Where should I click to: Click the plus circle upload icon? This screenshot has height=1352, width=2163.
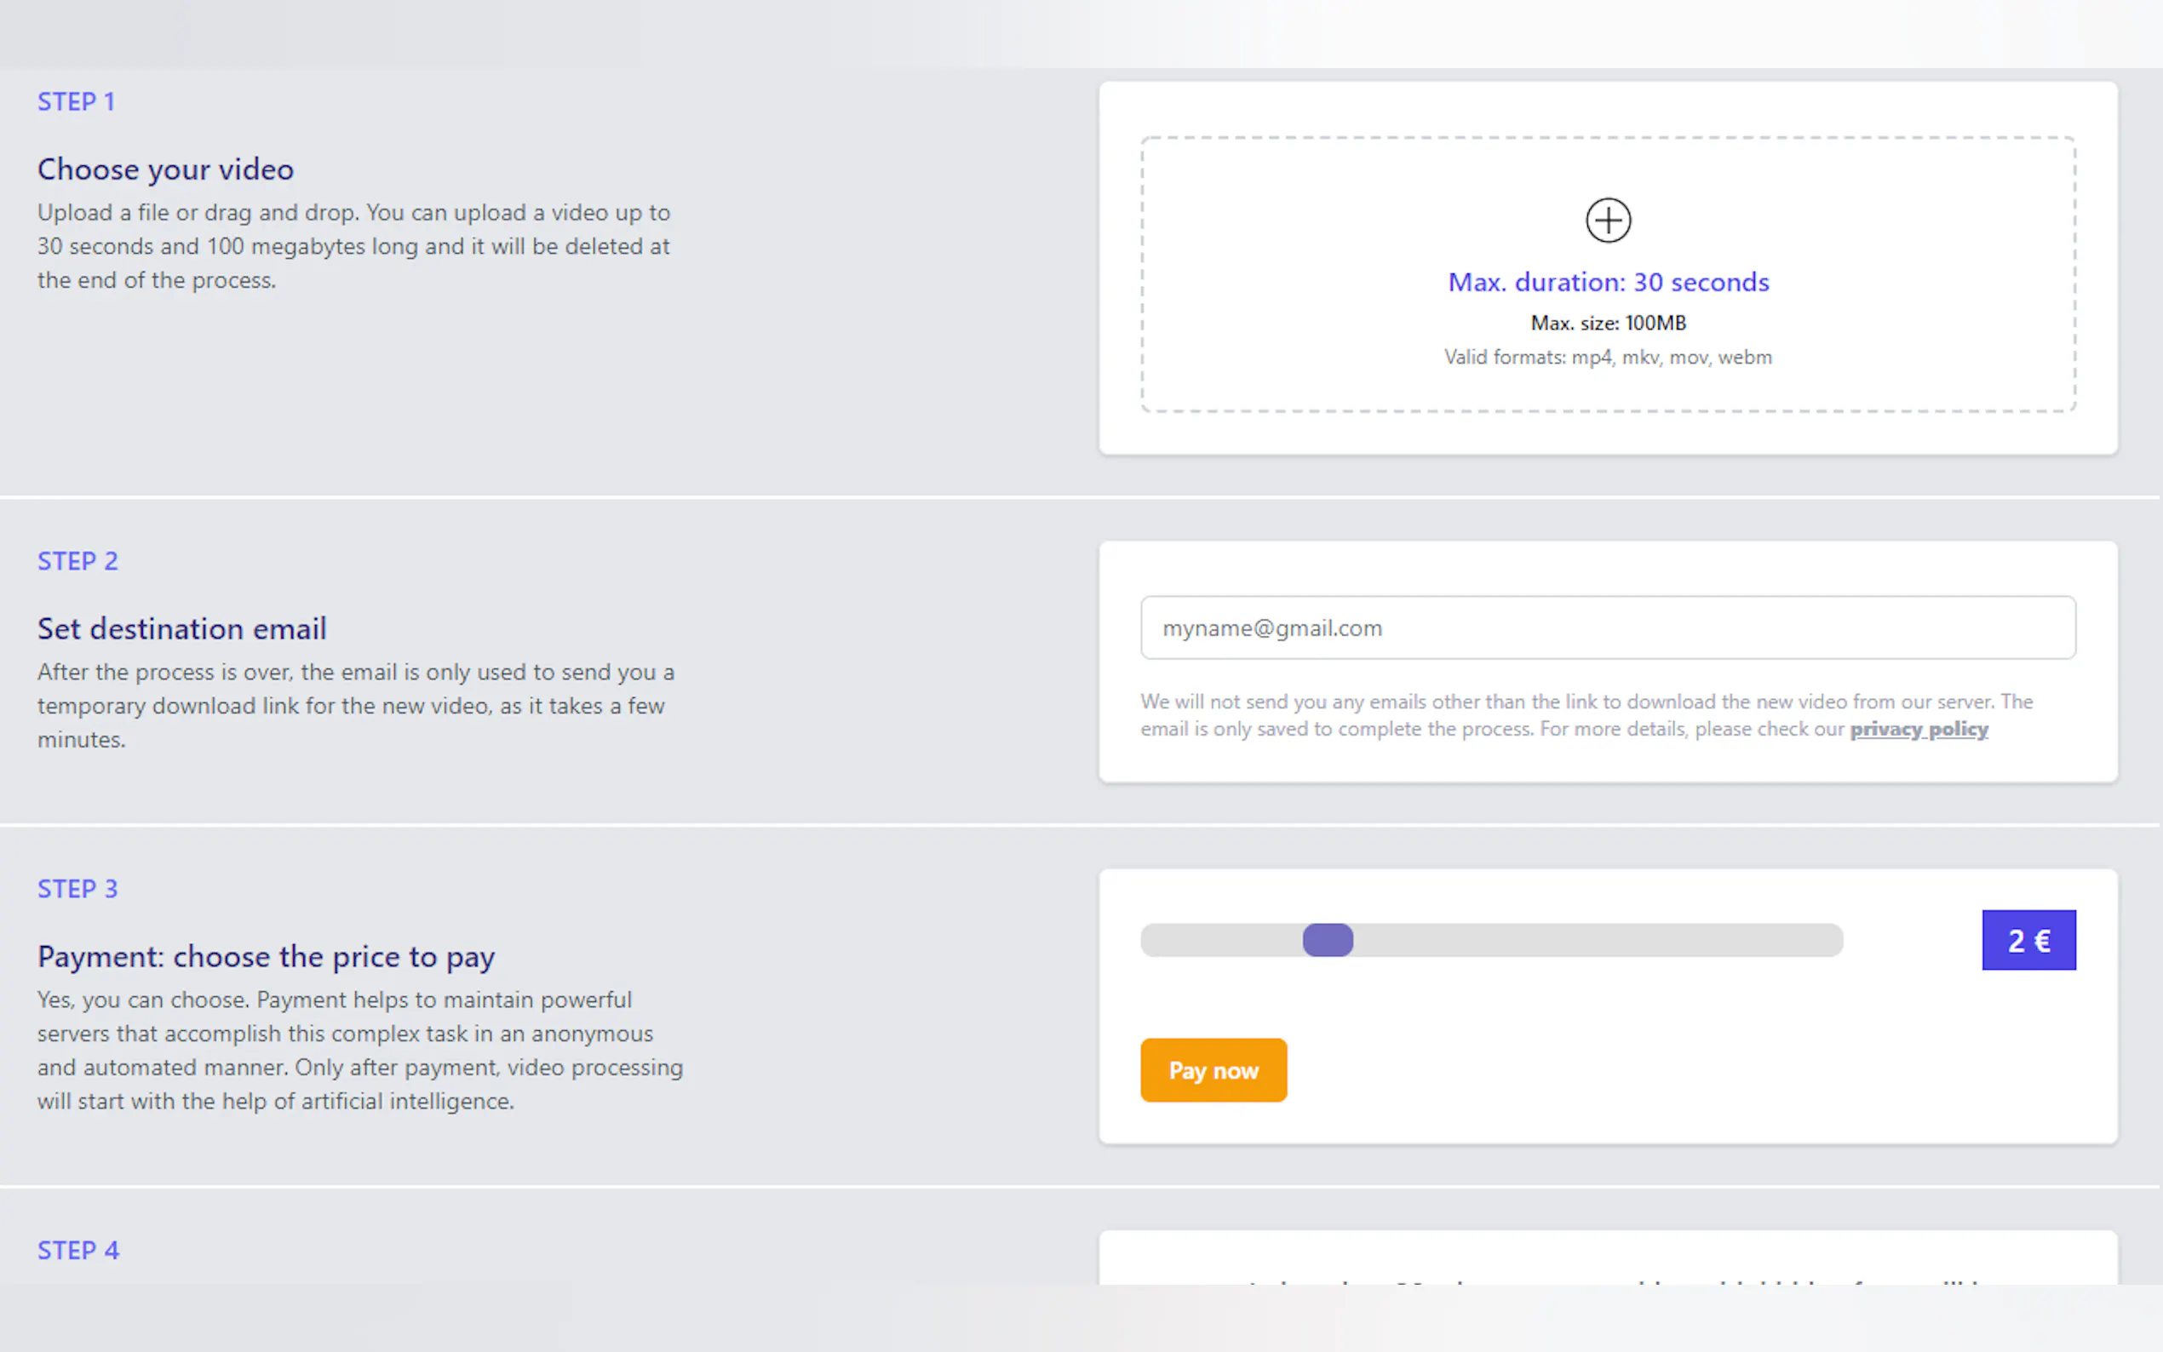point(1608,220)
